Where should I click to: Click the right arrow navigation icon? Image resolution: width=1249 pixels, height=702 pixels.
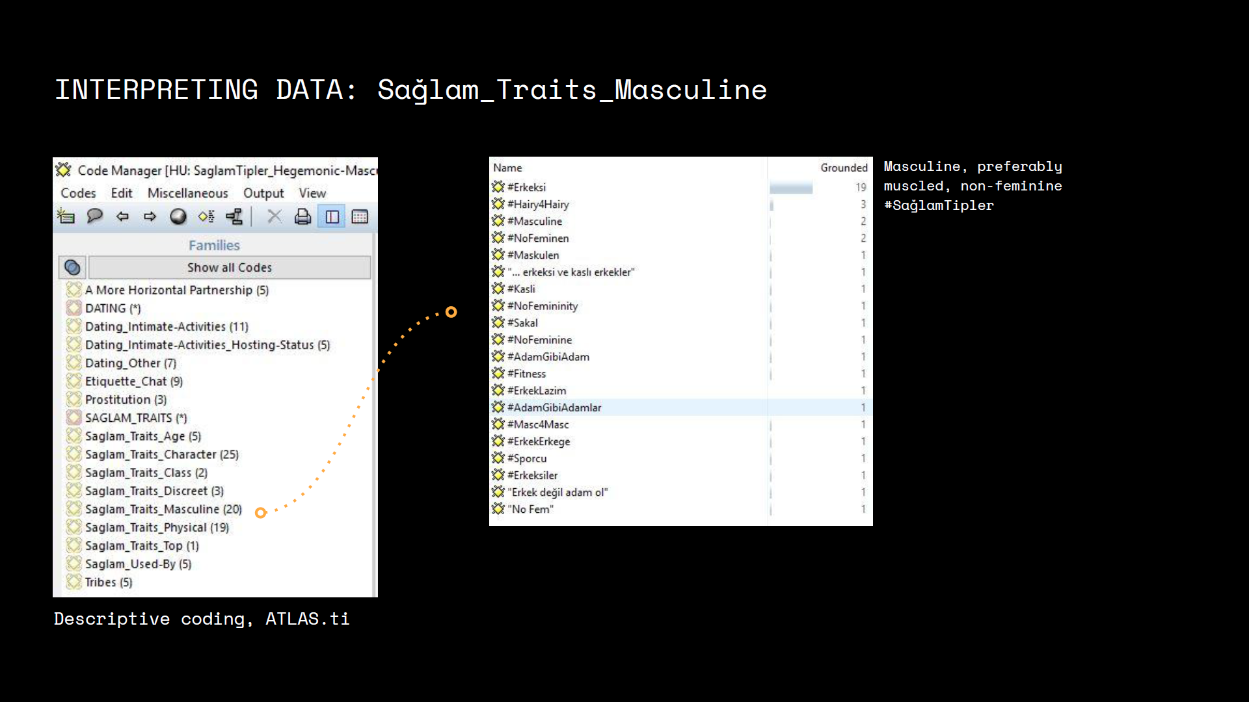(150, 216)
